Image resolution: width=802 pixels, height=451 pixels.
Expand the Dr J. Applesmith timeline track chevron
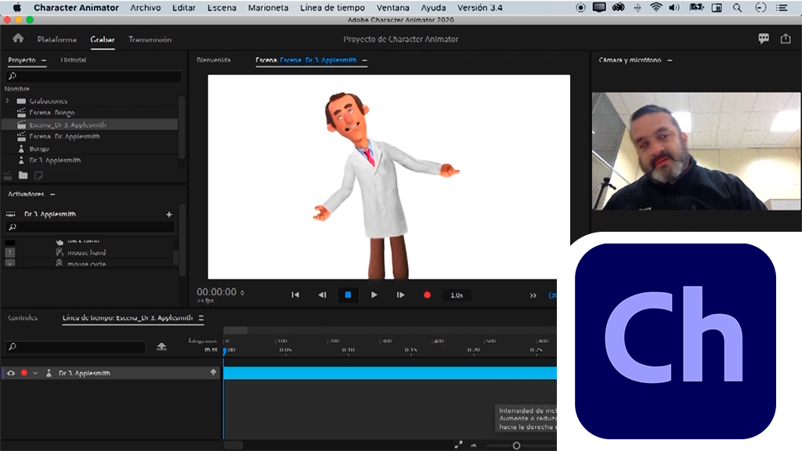point(35,373)
